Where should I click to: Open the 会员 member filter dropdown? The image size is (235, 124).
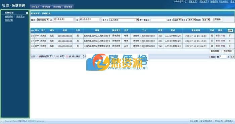(x=177, y=20)
